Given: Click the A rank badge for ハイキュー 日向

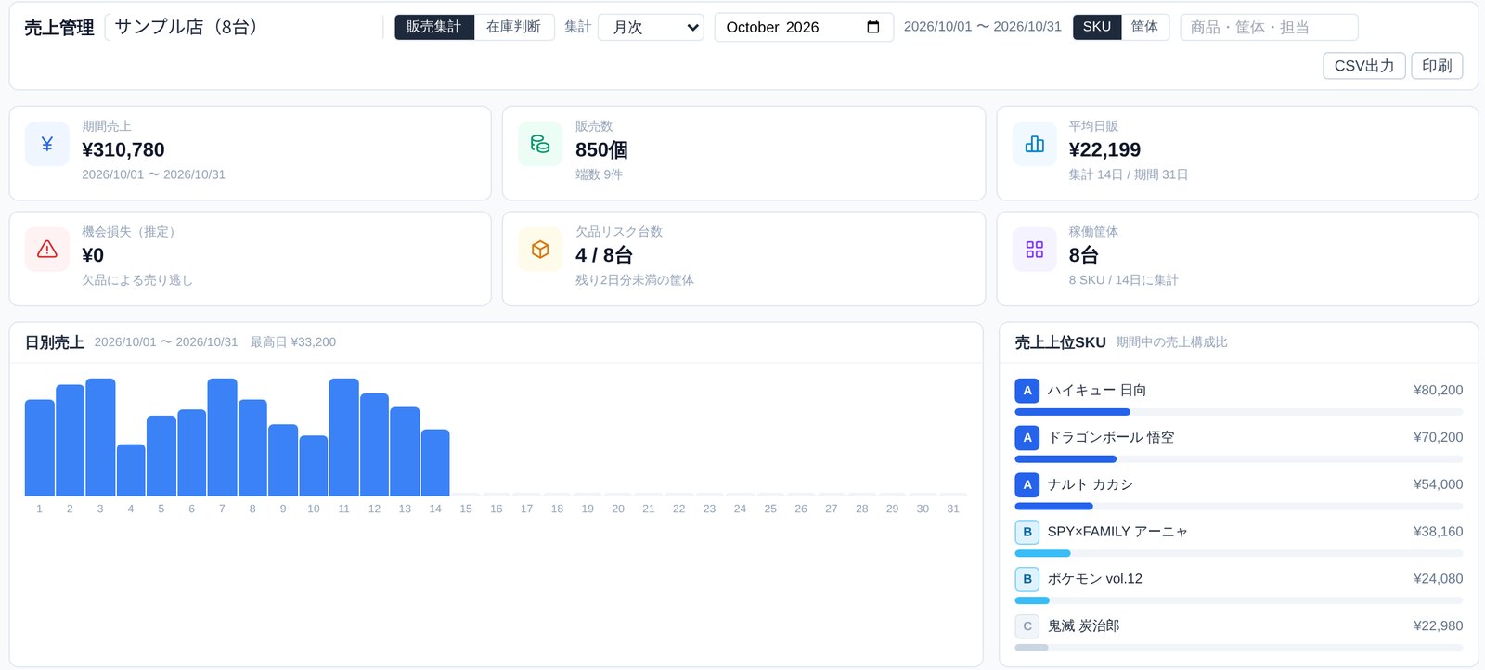Looking at the screenshot, I should pos(1027,391).
